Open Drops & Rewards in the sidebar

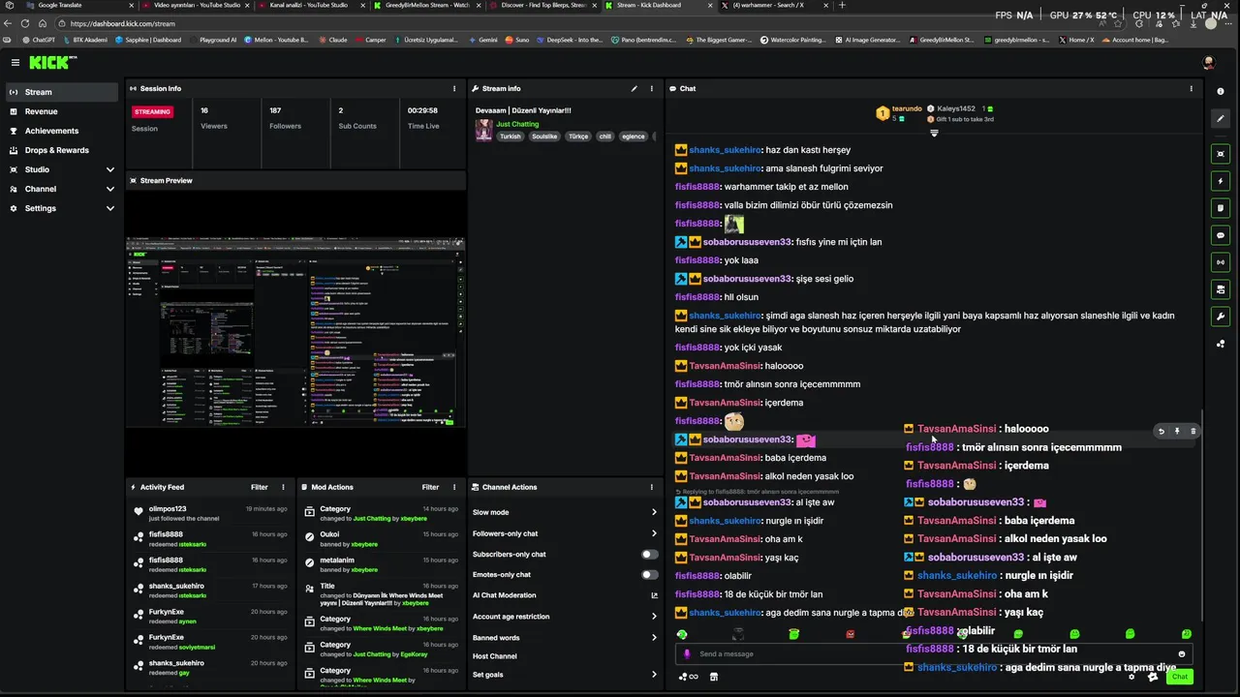pos(62,150)
